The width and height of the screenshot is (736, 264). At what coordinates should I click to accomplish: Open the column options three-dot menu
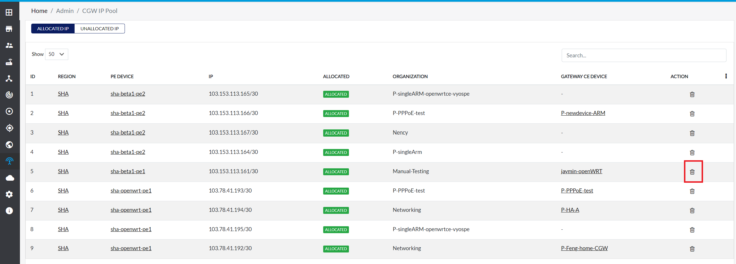[x=726, y=76]
